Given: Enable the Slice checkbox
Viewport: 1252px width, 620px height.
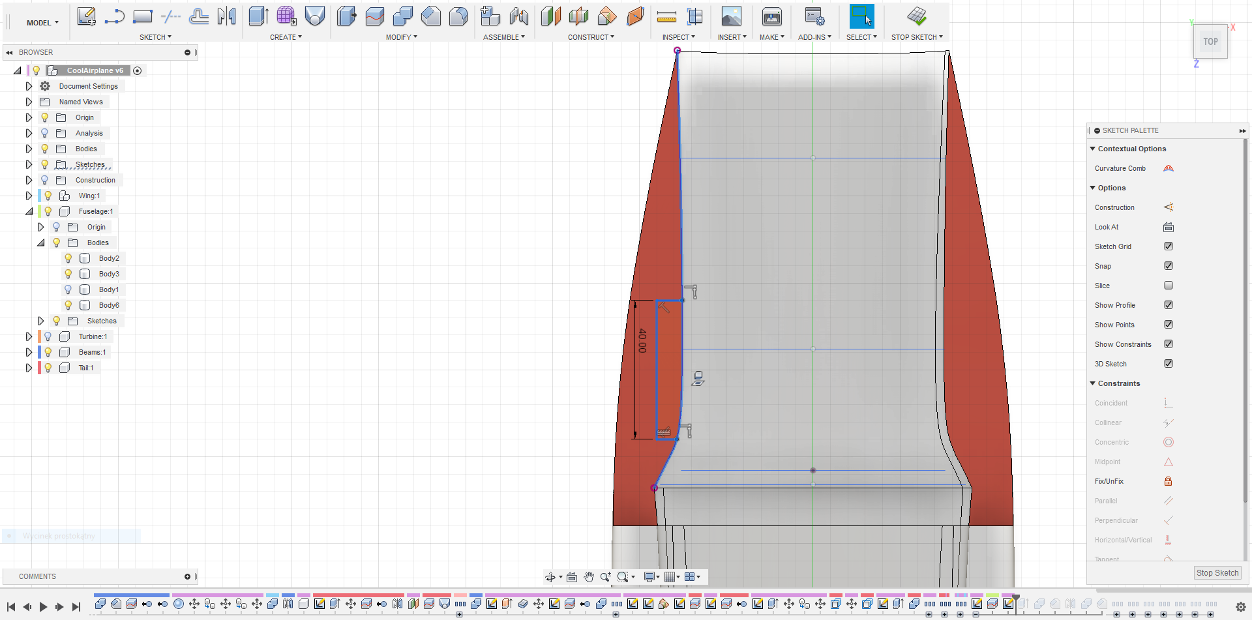Looking at the screenshot, I should (x=1169, y=286).
